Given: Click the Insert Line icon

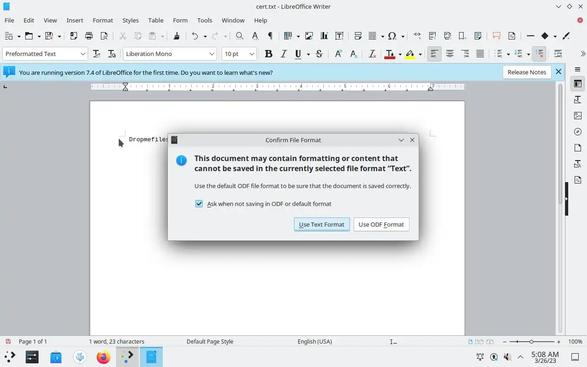Looking at the screenshot, I should tap(531, 36).
